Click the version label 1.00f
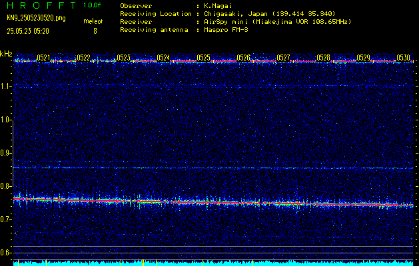The image size is (419, 266). pyautogui.click(x=92, y=5)
